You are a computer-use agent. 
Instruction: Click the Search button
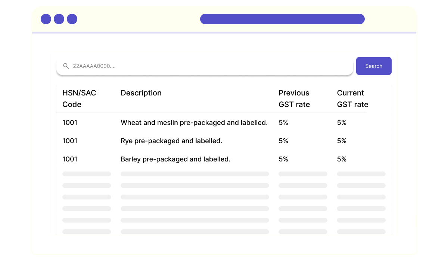pyautogui.click(x=374, y=66)
